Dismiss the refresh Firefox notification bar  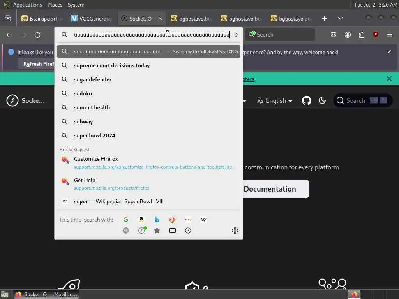coord(389,52)
